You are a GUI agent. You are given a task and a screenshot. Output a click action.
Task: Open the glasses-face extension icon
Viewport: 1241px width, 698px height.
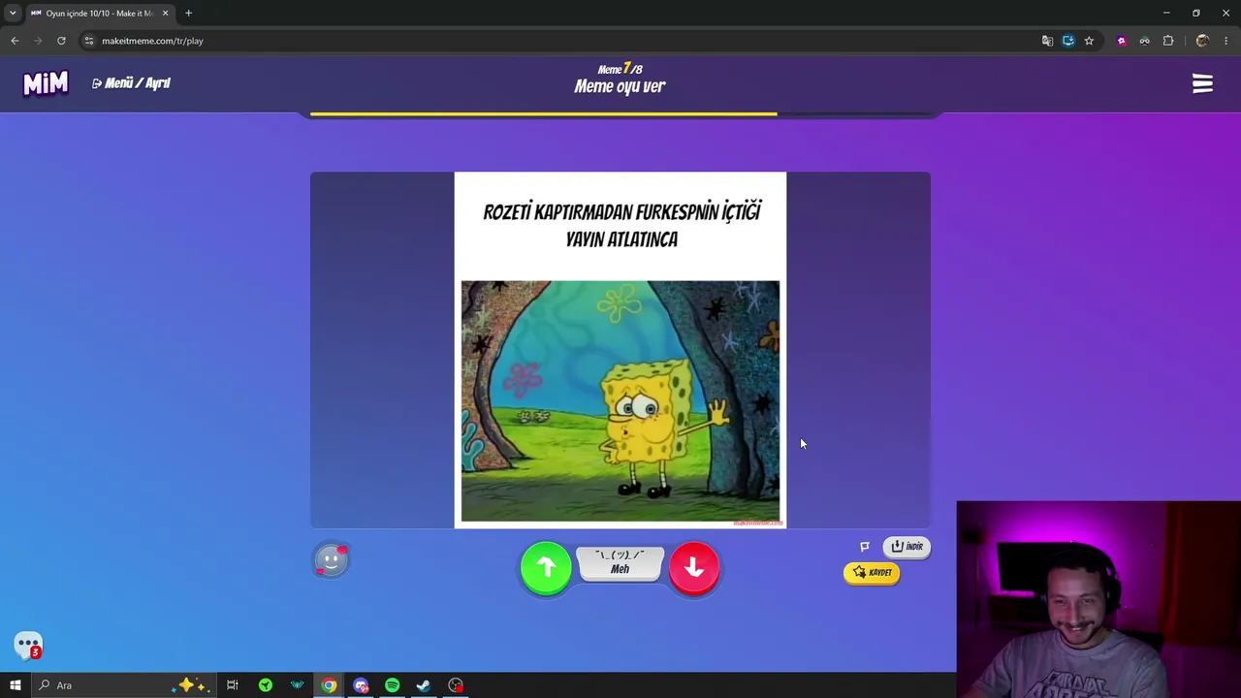(x=1145, y=41)
